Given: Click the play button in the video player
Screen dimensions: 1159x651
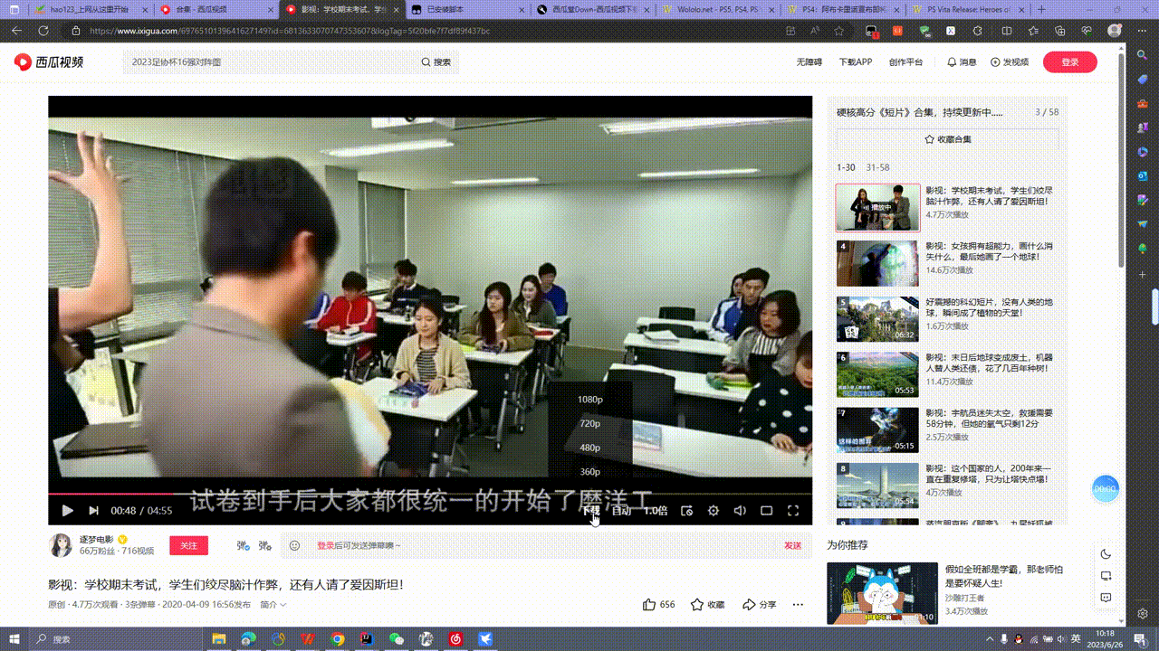Looking at the screenshot, I should pos(68,511).
